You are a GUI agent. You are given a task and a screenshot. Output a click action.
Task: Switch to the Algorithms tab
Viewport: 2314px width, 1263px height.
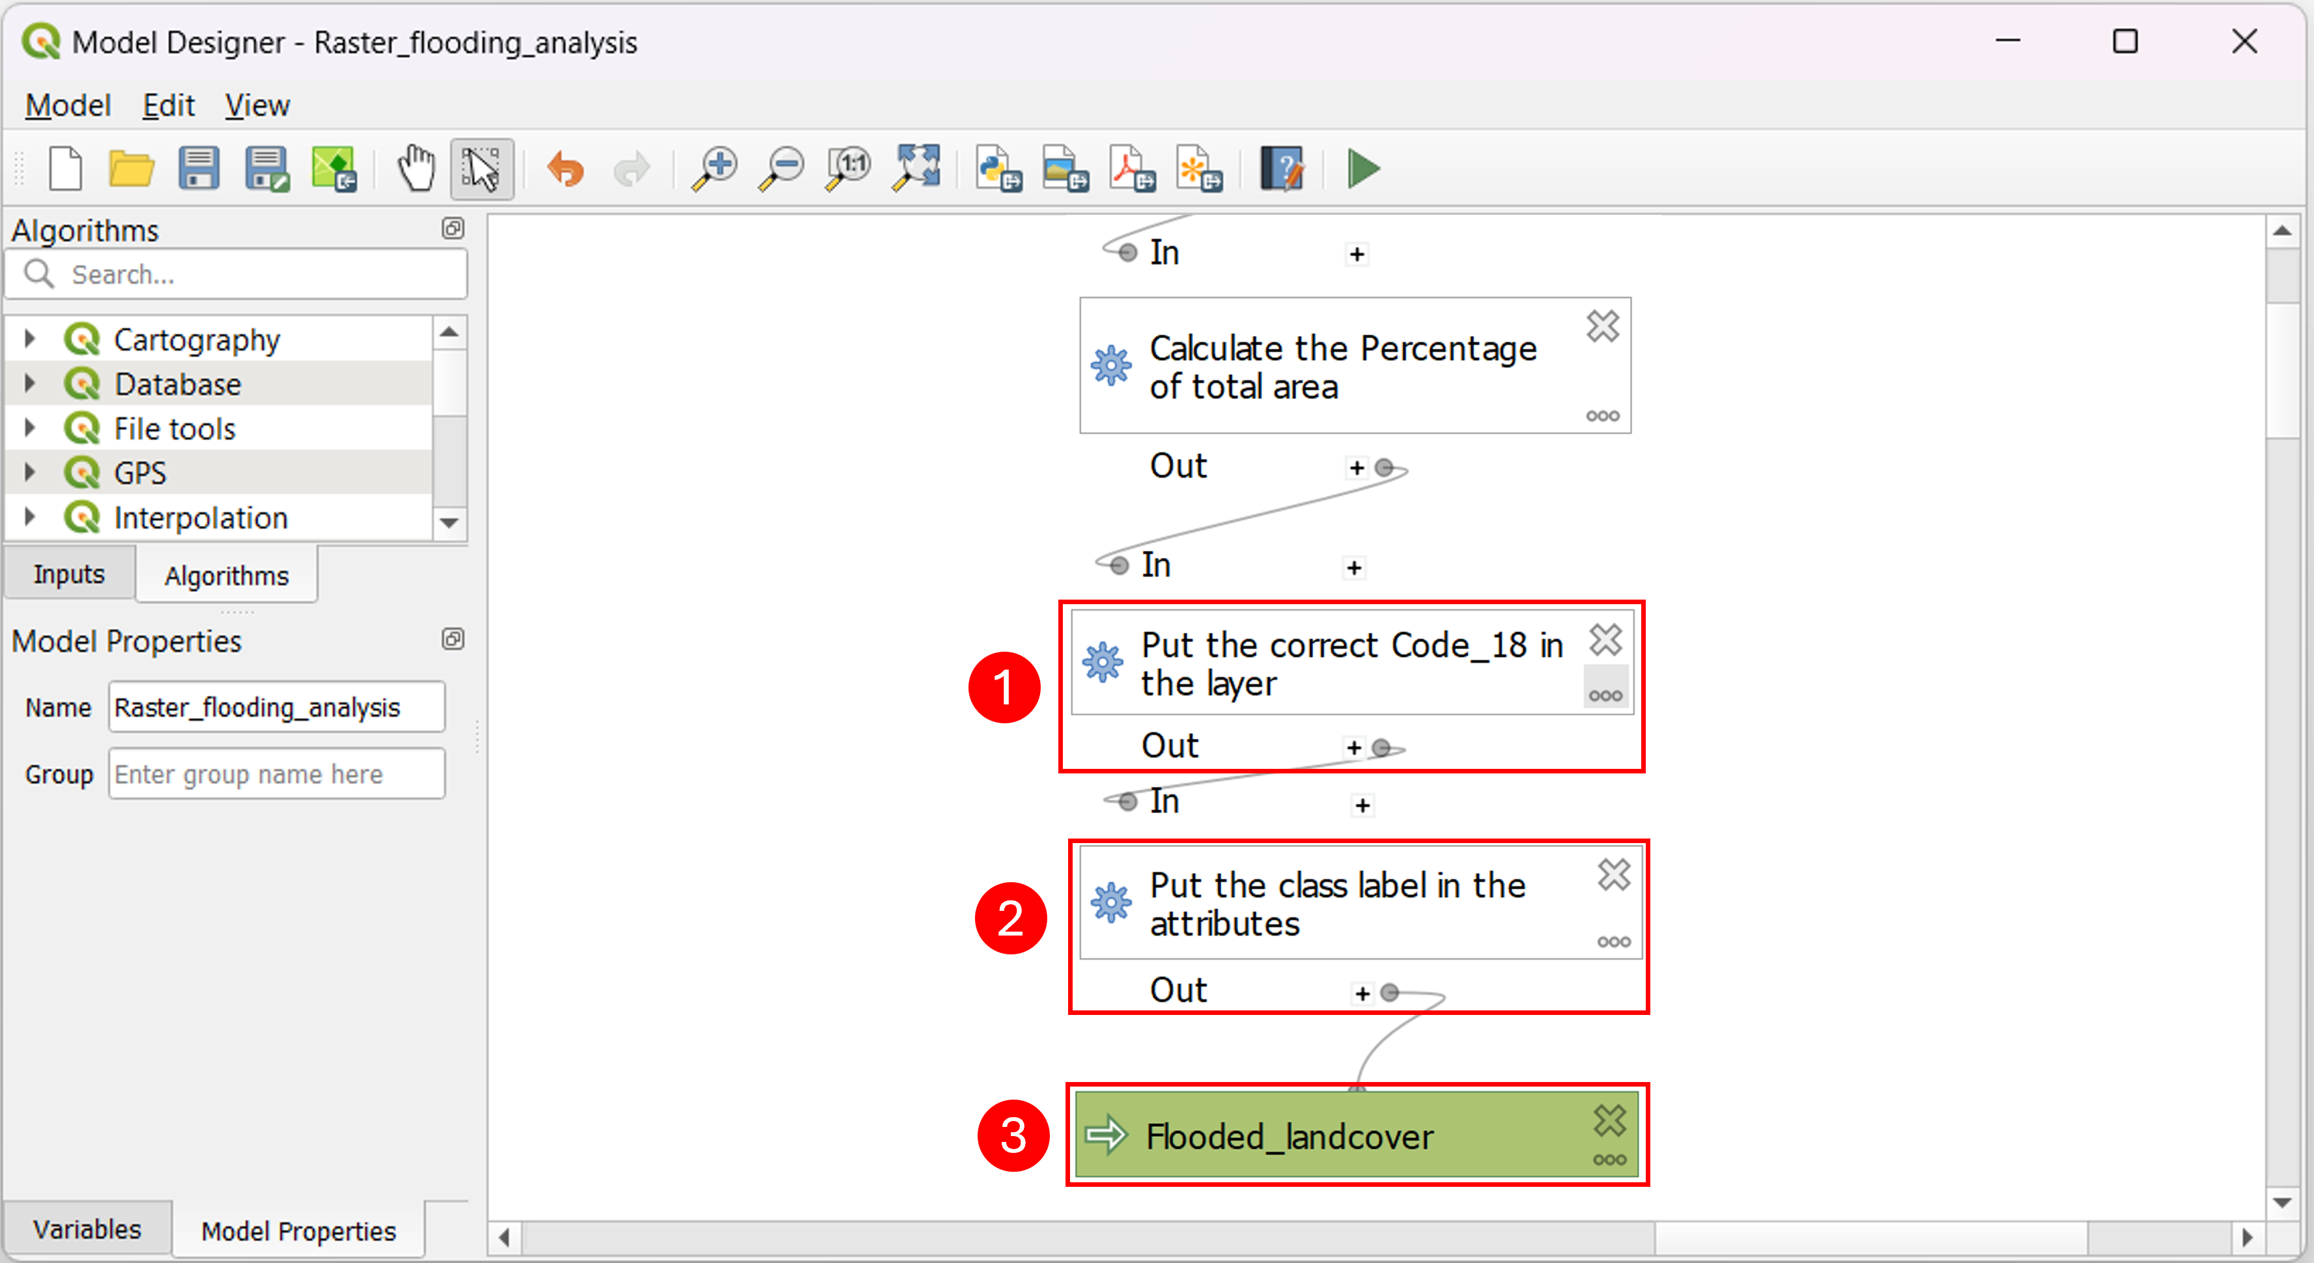[x=227, y=576]
